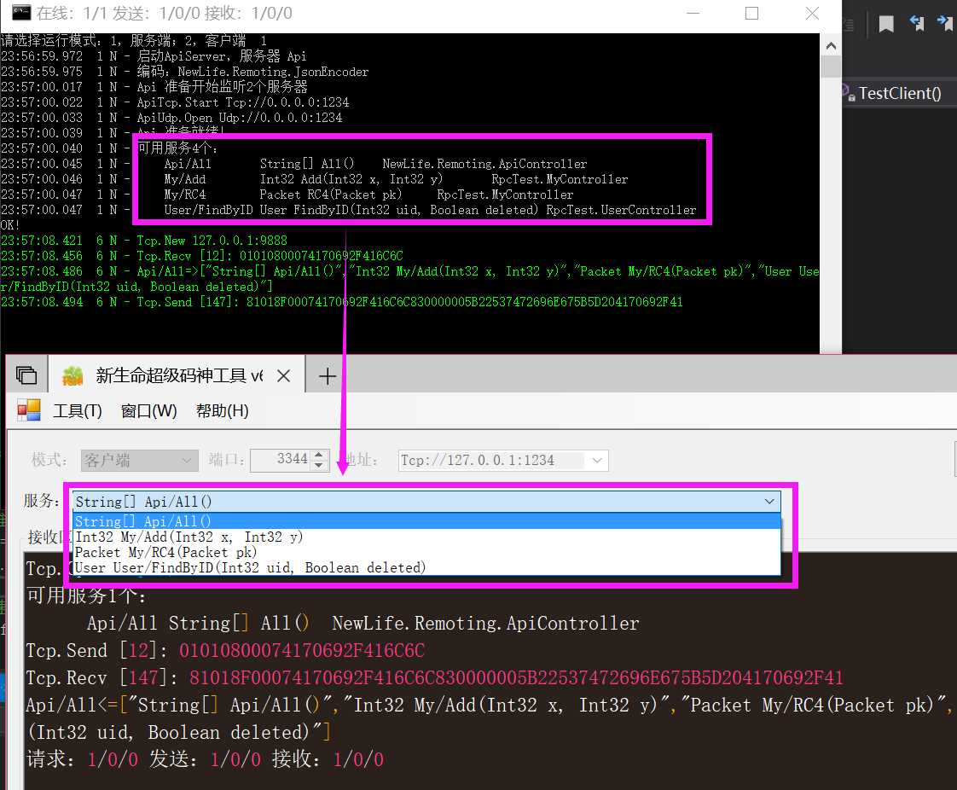Screen dimensions: 957x790
Task: Click the window list icon left of tabs
Action: pos(26,375)
